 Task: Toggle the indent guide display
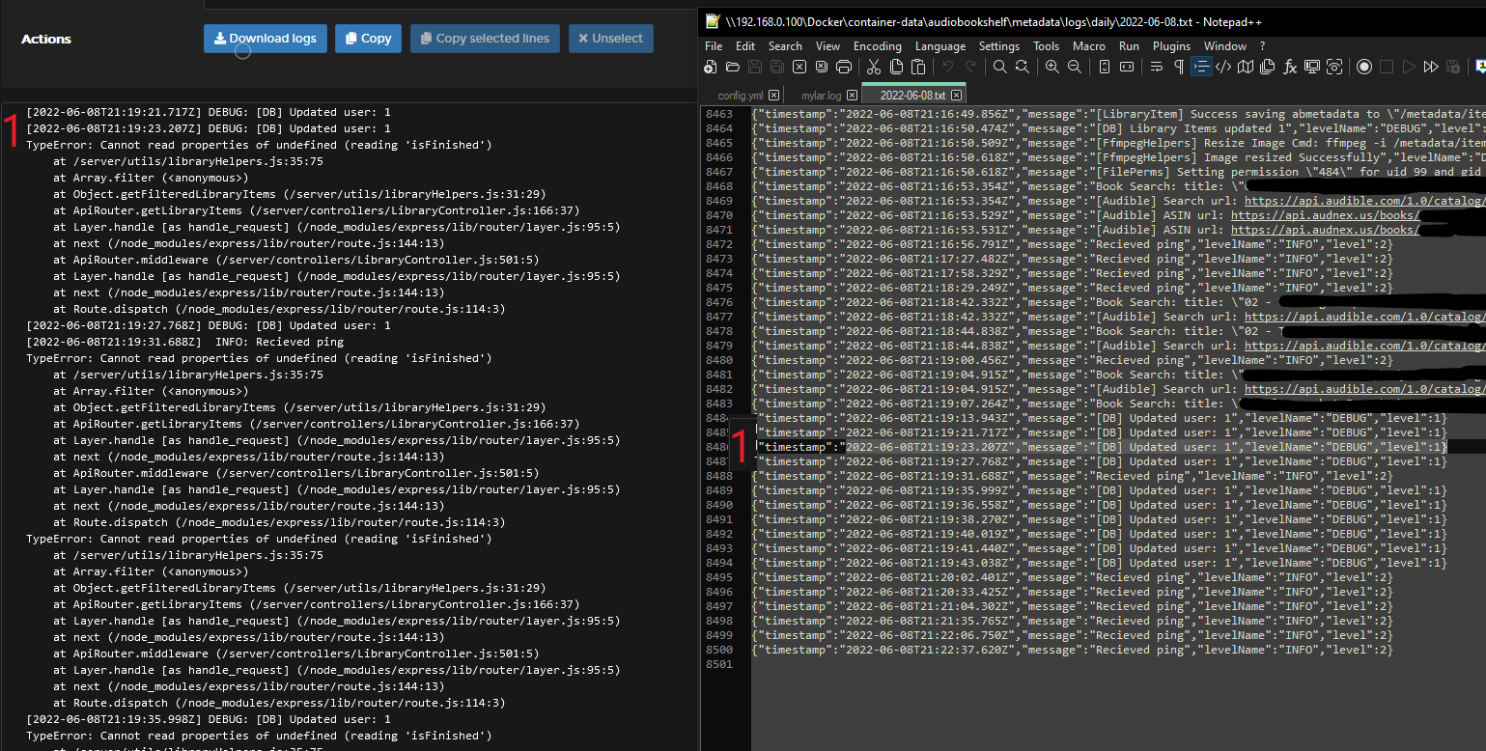point(1200,67)
